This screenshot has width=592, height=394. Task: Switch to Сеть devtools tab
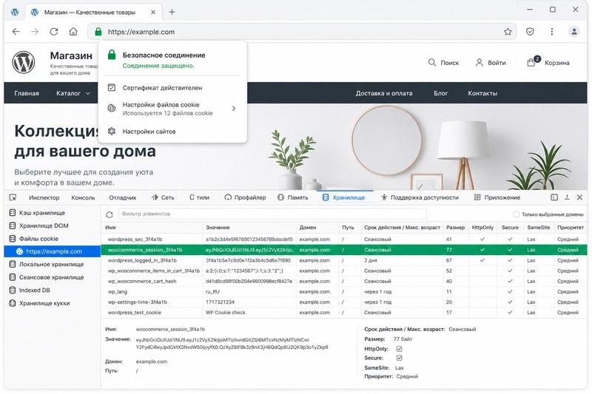163,197
